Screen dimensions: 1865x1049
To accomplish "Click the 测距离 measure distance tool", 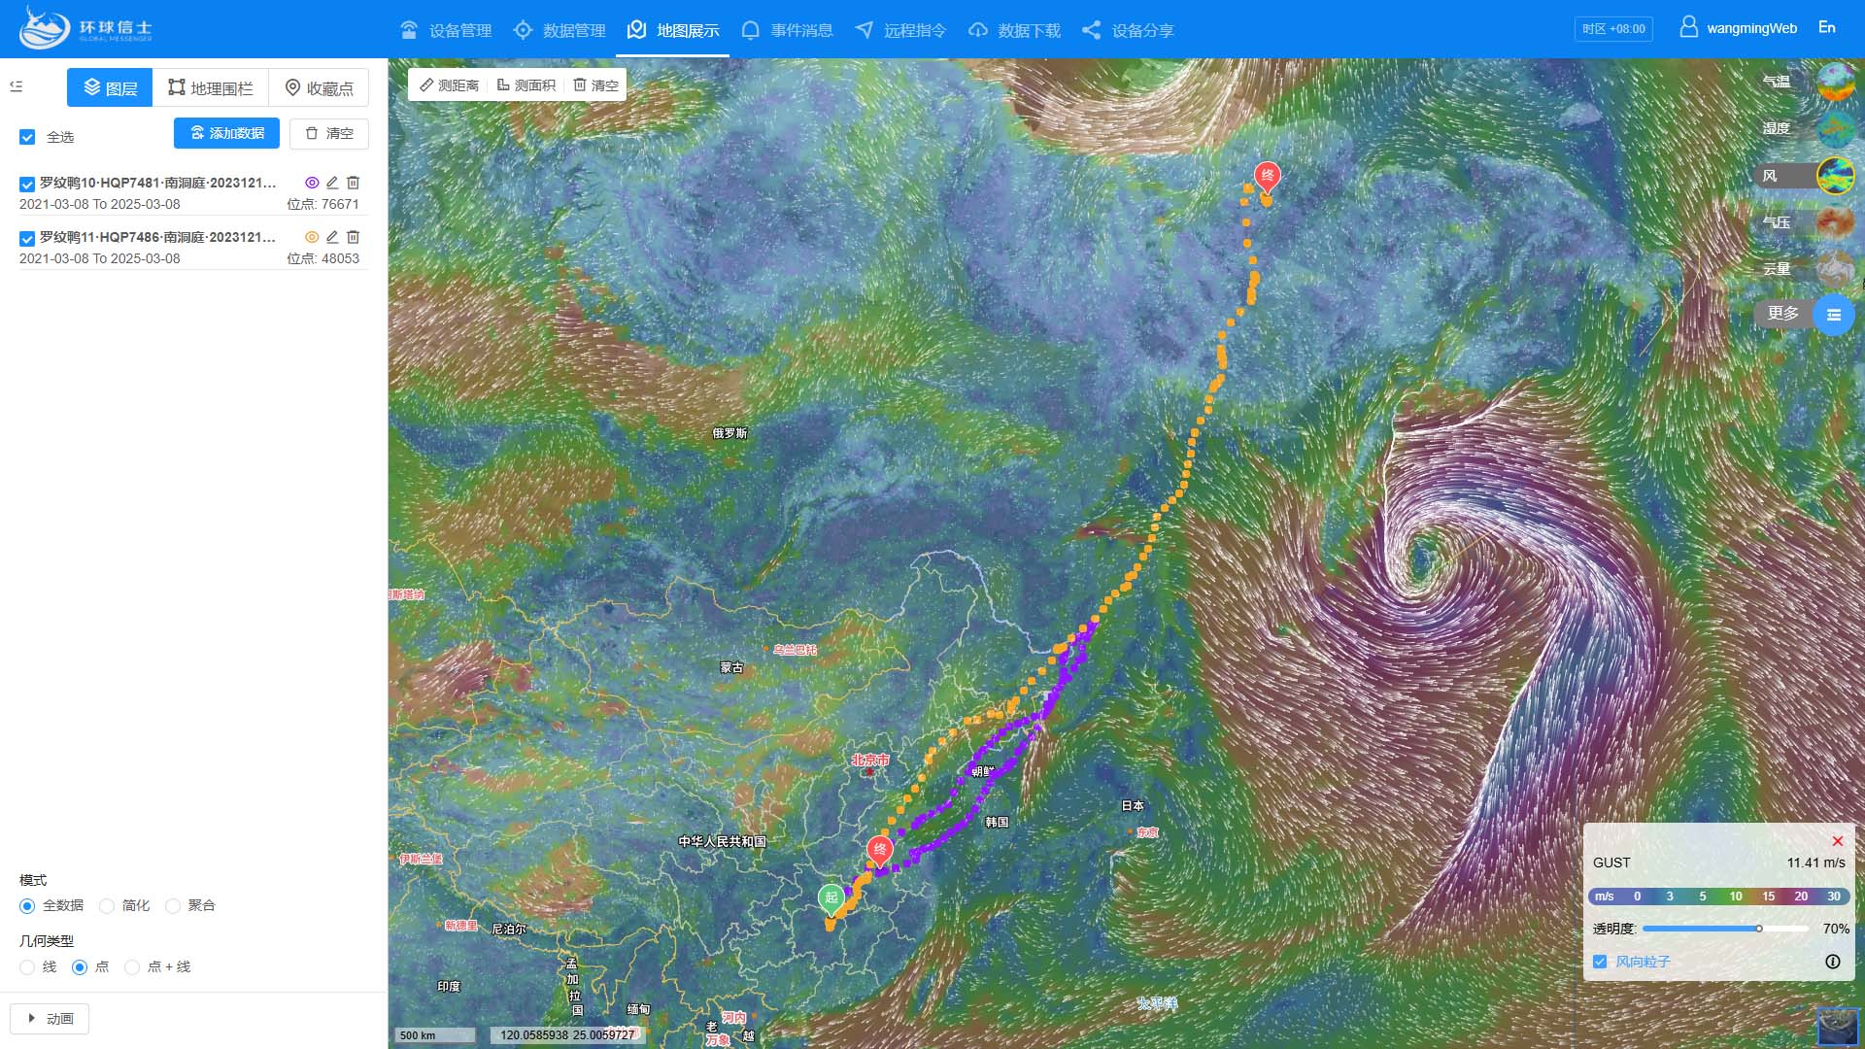I will pos(450,85).
